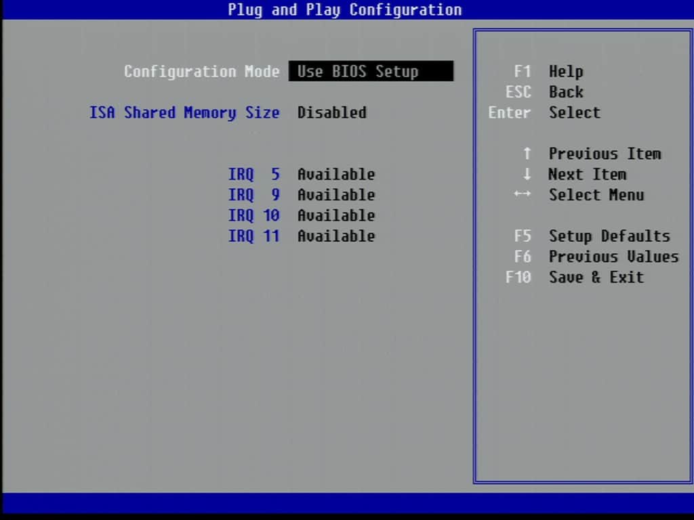Click the Plug and Play Configuration title
This screenshot has width=694, height=520.
pos(345,9)
